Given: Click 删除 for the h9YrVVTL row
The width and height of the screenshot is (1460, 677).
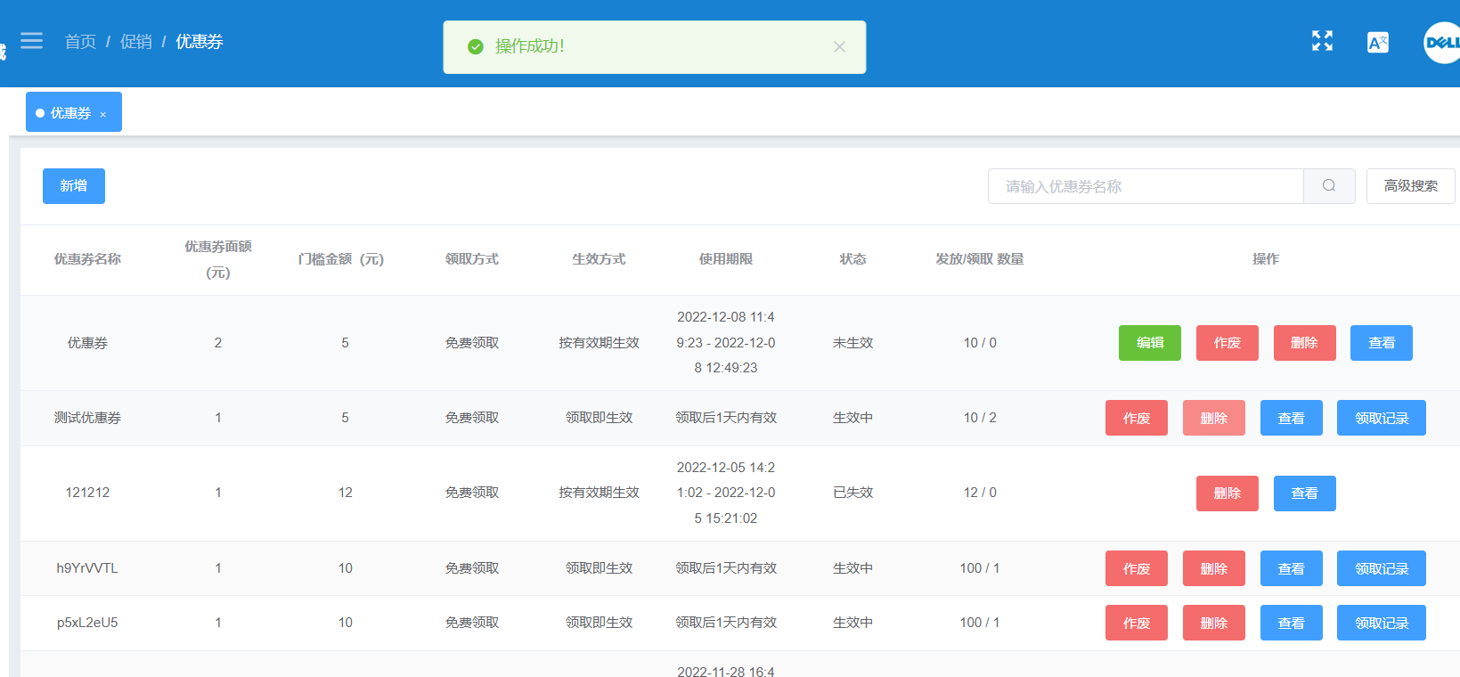Looking at the screenshot, I should click(x=1214, y=568).
